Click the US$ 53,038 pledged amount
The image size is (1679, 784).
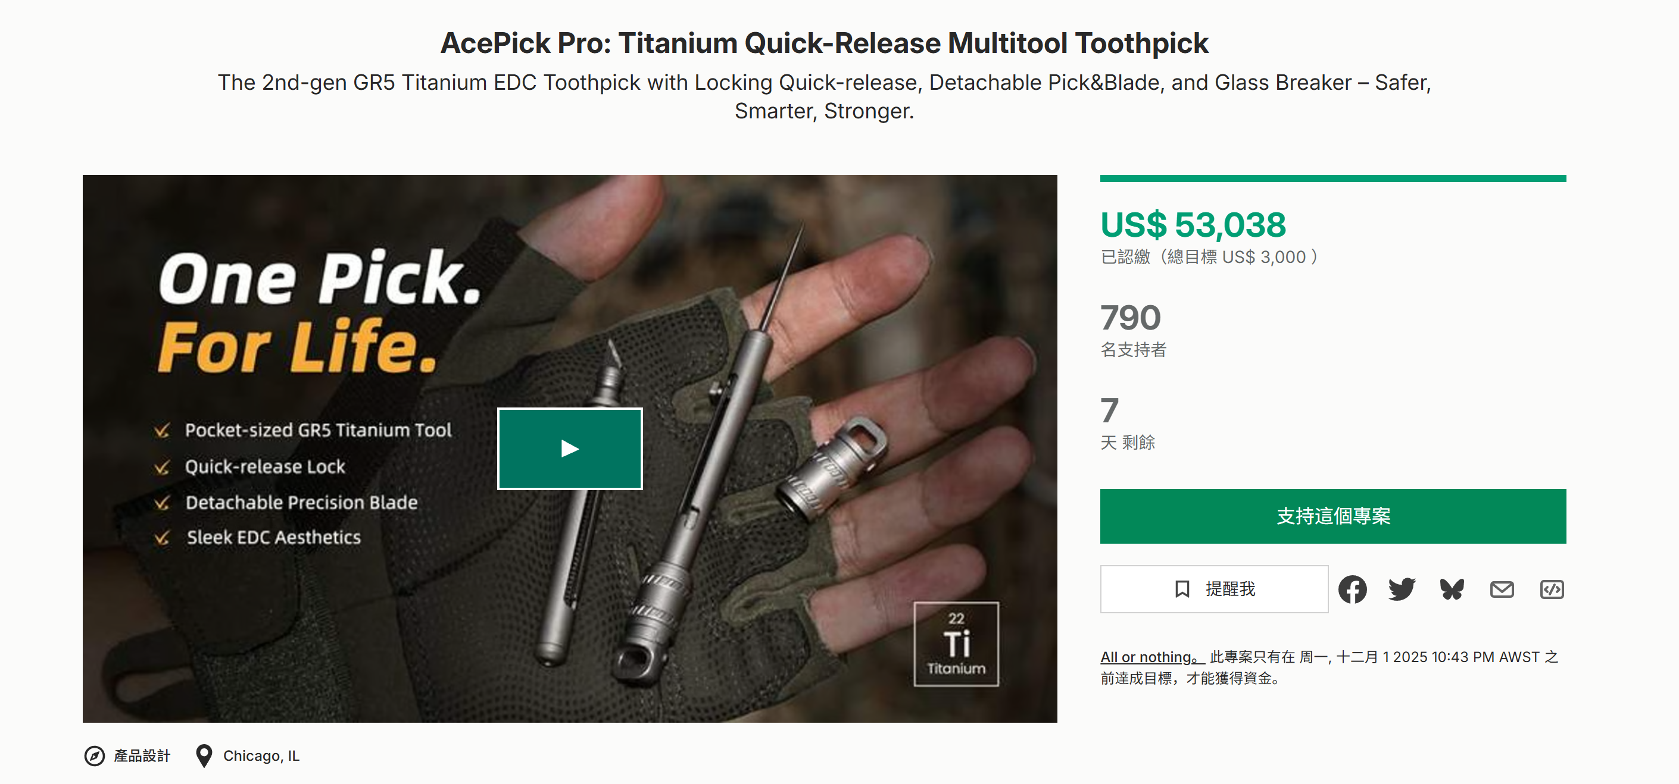1193,225
